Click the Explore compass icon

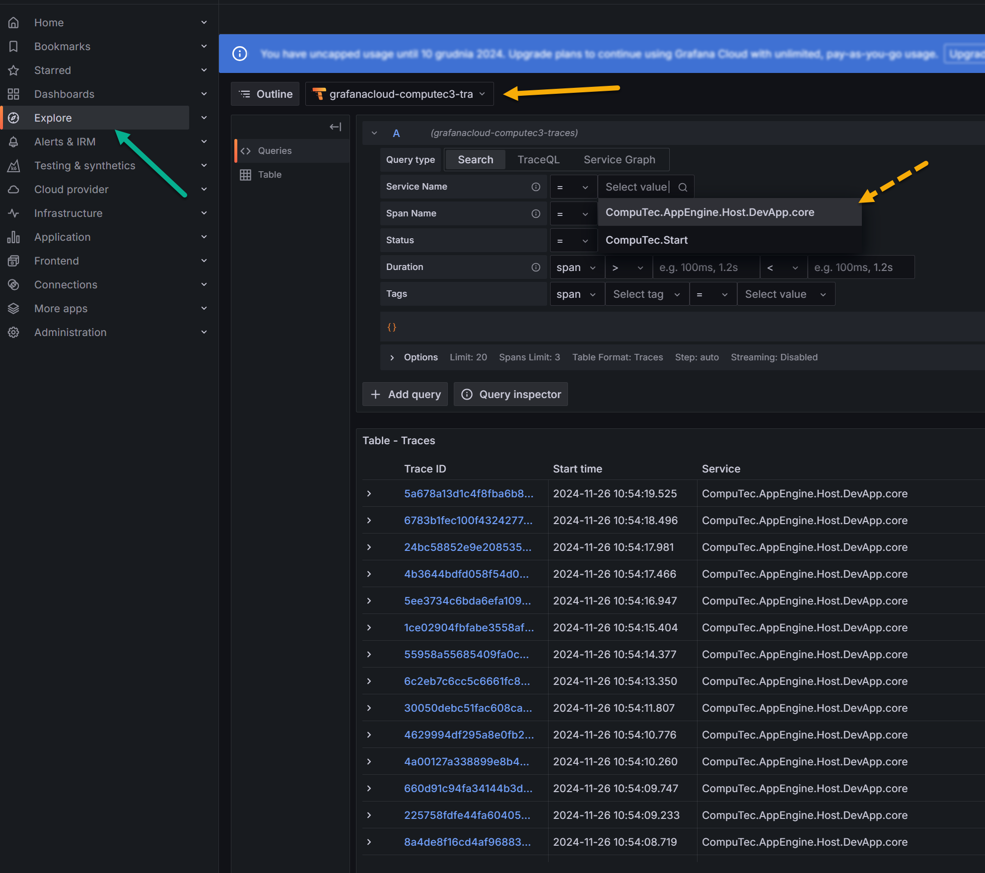tap(13, 118)
